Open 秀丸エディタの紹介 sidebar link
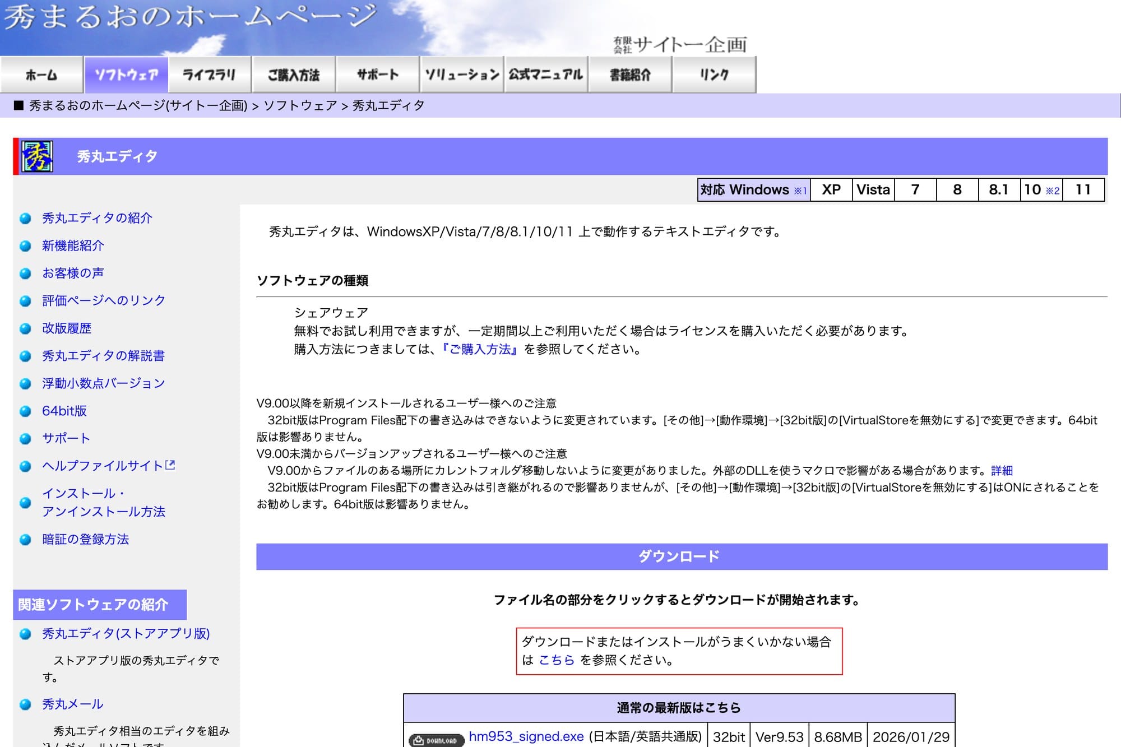The height and width of the screenshot is (747, 1121). tap(97, 218)
